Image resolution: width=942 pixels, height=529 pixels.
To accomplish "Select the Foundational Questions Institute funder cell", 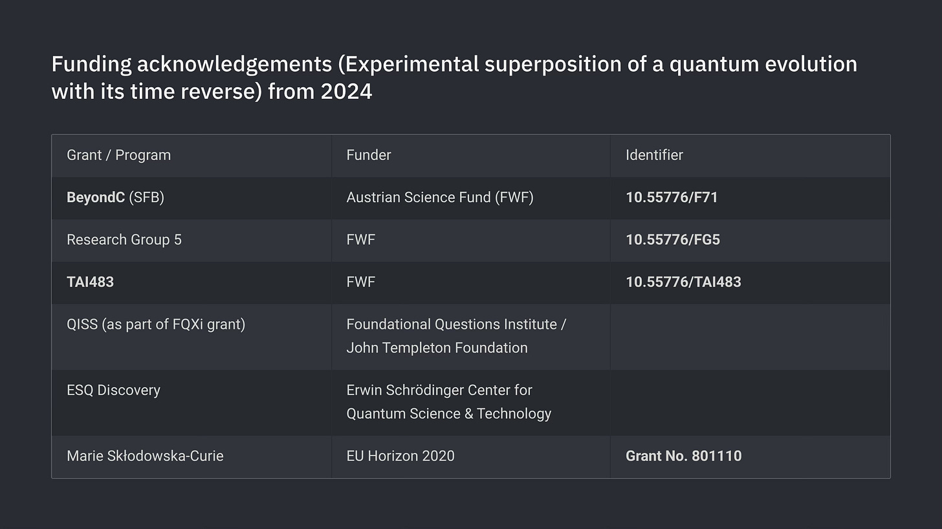I will [x=456, y=336].
